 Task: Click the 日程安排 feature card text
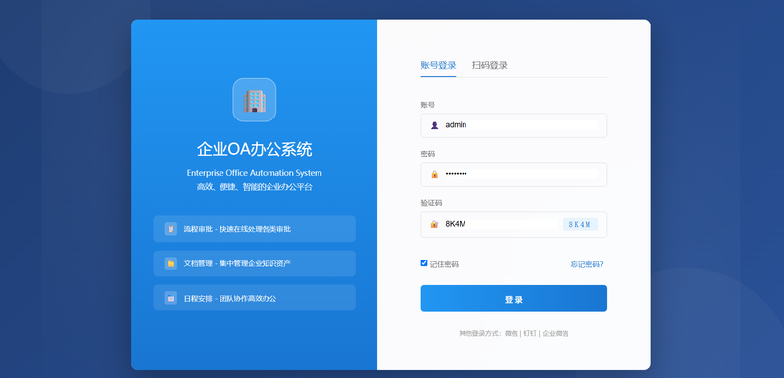click(230, 299)
